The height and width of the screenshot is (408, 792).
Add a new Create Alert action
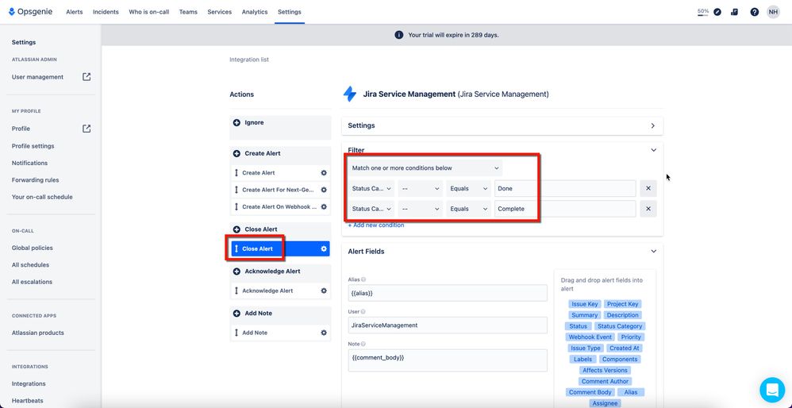[x=236, y=153]
